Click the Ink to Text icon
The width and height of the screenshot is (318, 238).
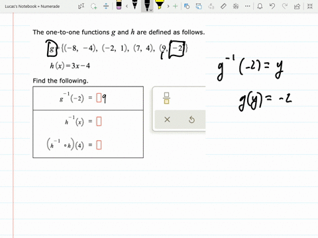pos(211,6)
